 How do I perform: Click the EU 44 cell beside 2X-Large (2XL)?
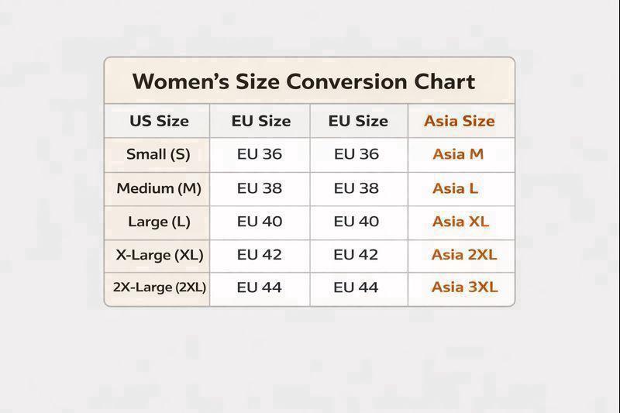coord(260,287)
